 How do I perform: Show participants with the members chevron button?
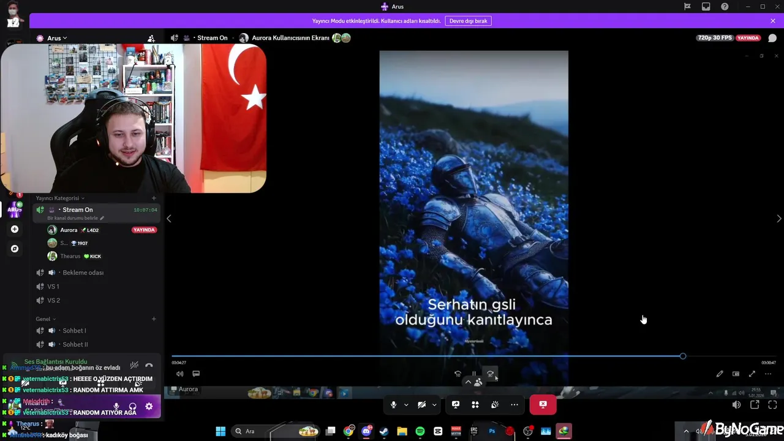pyautogui.click(x=473, y=382)
